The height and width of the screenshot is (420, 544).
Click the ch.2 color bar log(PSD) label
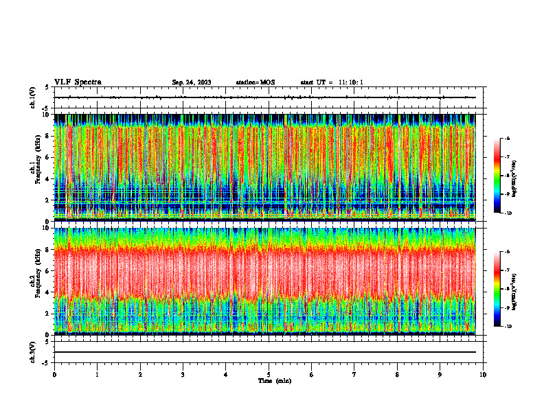pos(514,290)
